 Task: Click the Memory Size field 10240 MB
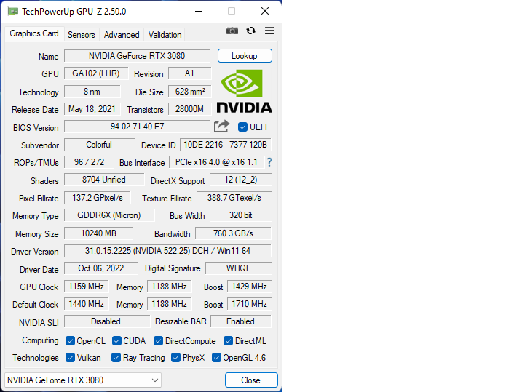coord(98,233)
